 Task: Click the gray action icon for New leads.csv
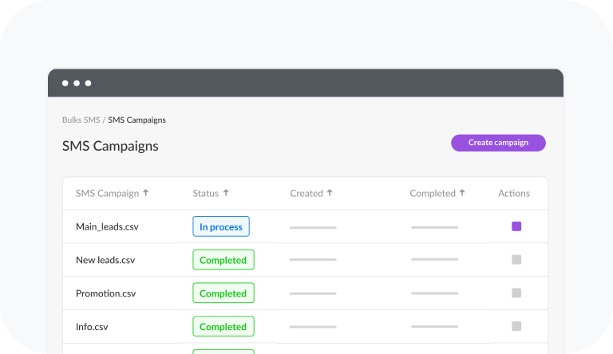click(516, 259)
